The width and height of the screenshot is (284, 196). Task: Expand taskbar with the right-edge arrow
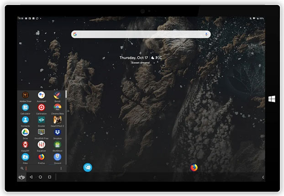coord(263,177)
